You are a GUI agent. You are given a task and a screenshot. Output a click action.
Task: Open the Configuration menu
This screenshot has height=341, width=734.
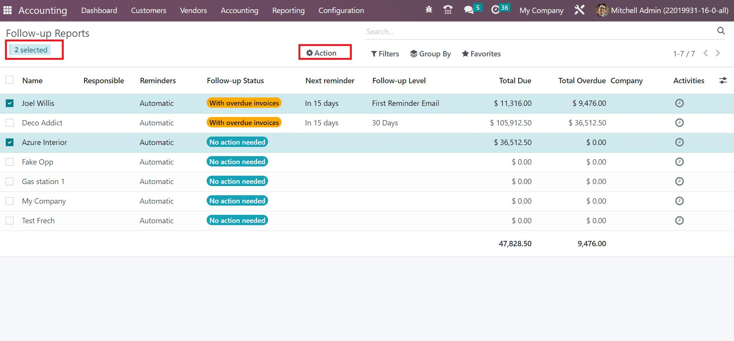(341, 10)
